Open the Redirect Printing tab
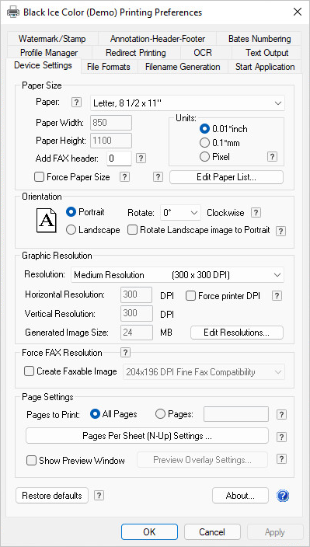Screen dimensions: 310x547 [x=136, y=53]
